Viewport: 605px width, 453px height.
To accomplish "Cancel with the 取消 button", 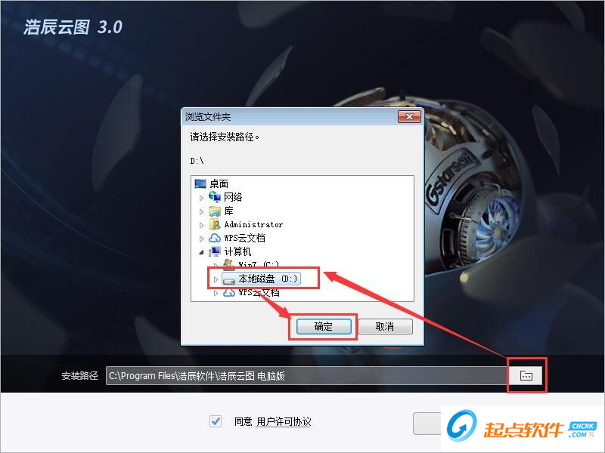I will (x=385, y=327).
